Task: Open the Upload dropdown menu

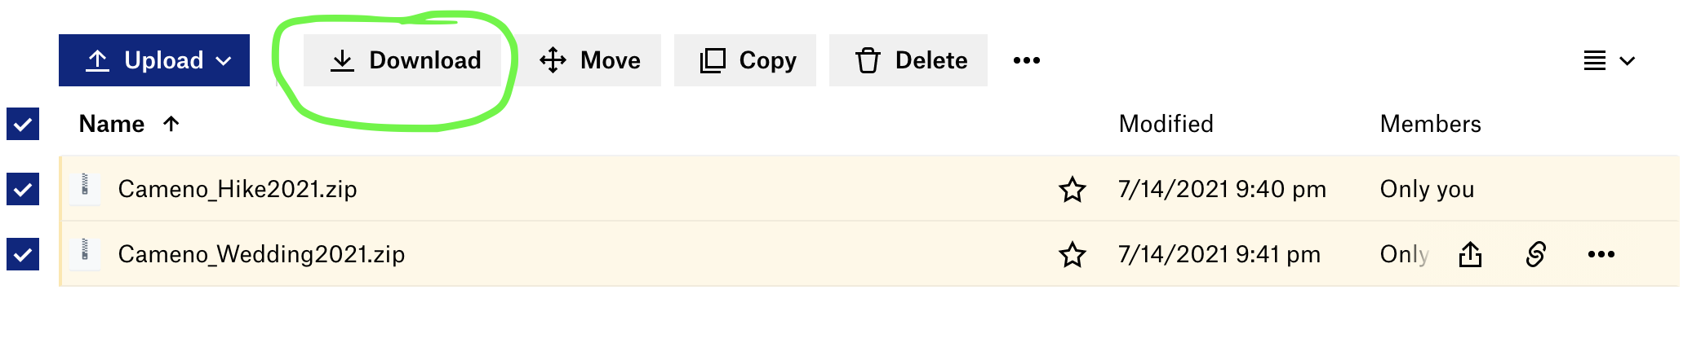Action: pyautogui.click(x=154, y=60)
